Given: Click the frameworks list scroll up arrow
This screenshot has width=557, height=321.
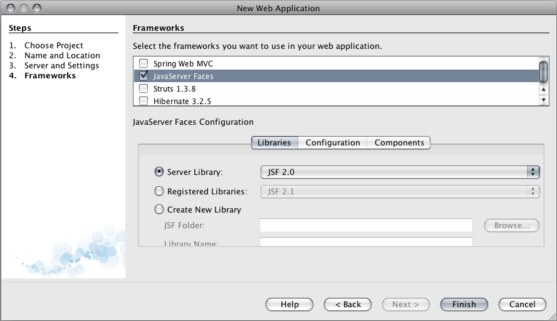Looking at the screenshot, I should (543, 89).
